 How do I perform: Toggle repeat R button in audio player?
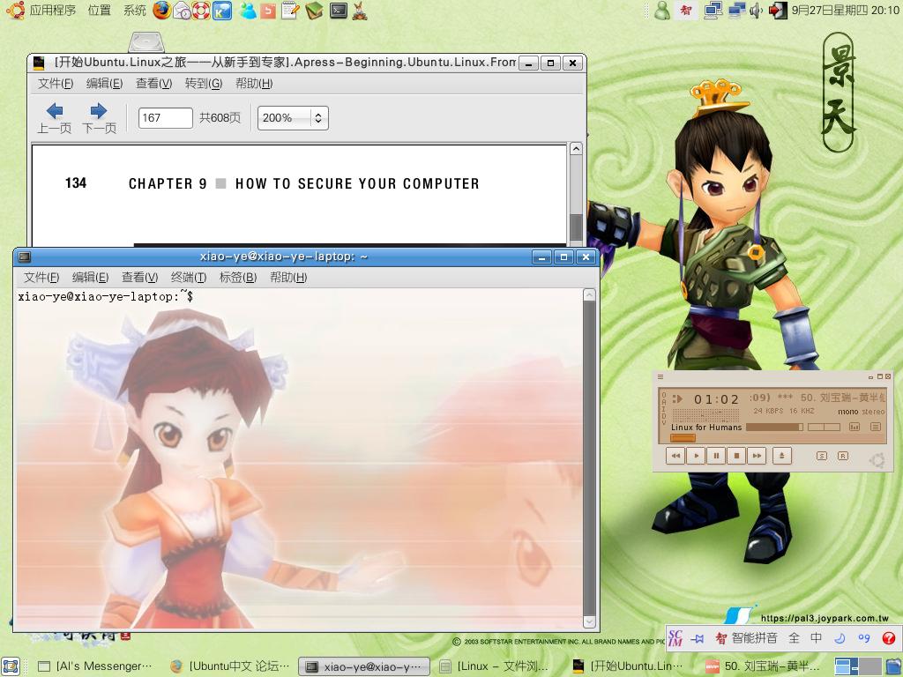[x=842, y=456]
